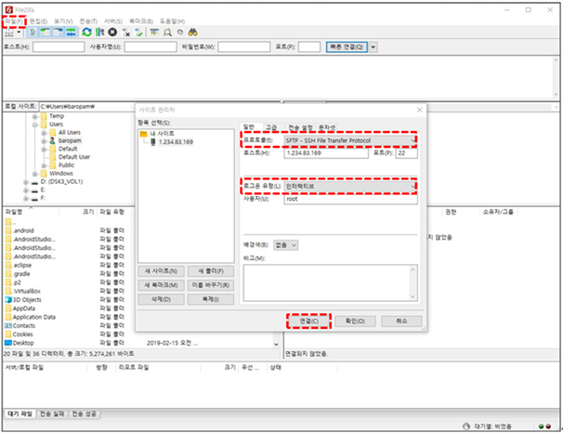Open the directory listing filters icon

point(154,33)
